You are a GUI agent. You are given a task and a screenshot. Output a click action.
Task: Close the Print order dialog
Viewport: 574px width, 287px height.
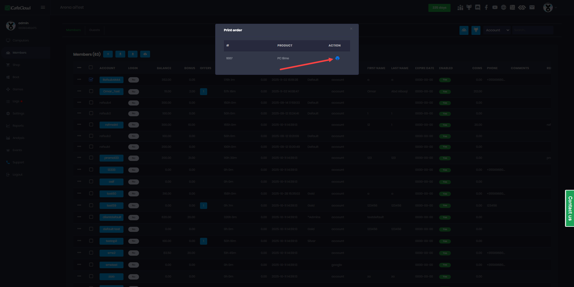[351, 29]
